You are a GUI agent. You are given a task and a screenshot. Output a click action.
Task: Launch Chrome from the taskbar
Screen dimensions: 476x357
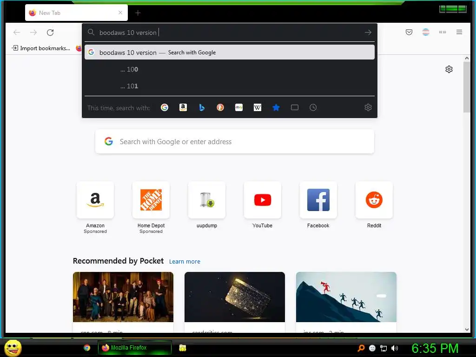(87, 348)
